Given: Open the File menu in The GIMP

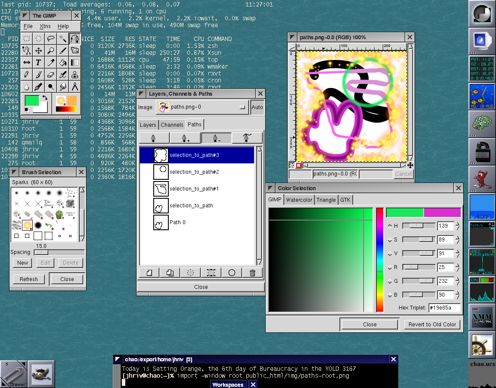Looking at the screenshot, I should (28, 26).
